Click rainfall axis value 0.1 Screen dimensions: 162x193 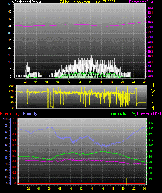click(x=14, y=178)
